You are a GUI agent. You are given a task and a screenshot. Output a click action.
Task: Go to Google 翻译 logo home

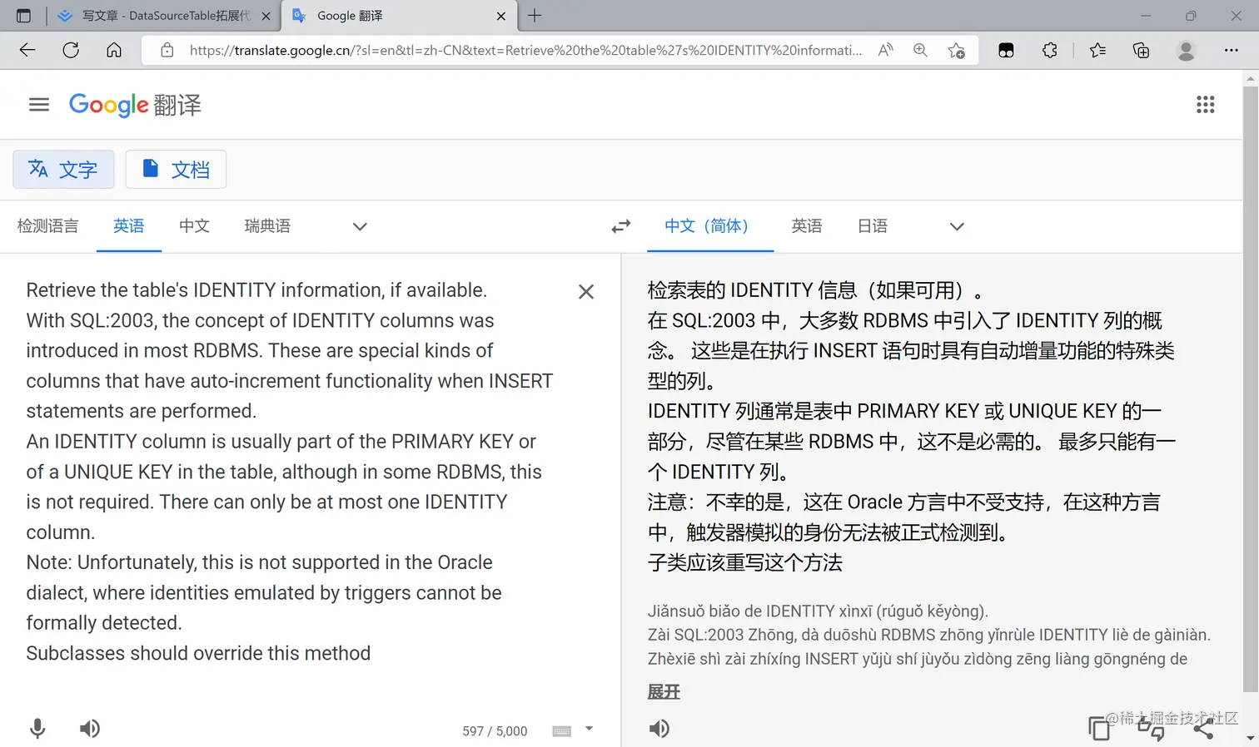[x=135, y=105]
